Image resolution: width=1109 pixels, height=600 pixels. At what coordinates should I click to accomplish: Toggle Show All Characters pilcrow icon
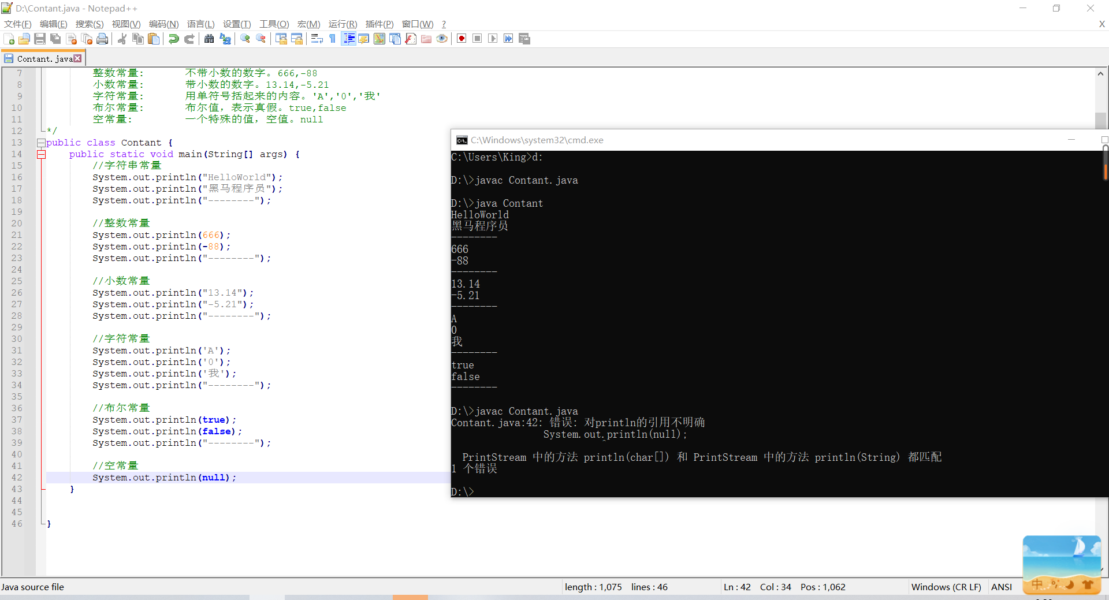332,39
